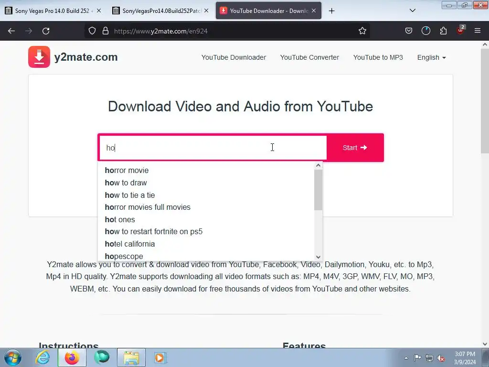Image resolution: width=489 pixels, height=367 pixels.
Task: Open the list all tabs dropdown
Action: click(412, 11)
